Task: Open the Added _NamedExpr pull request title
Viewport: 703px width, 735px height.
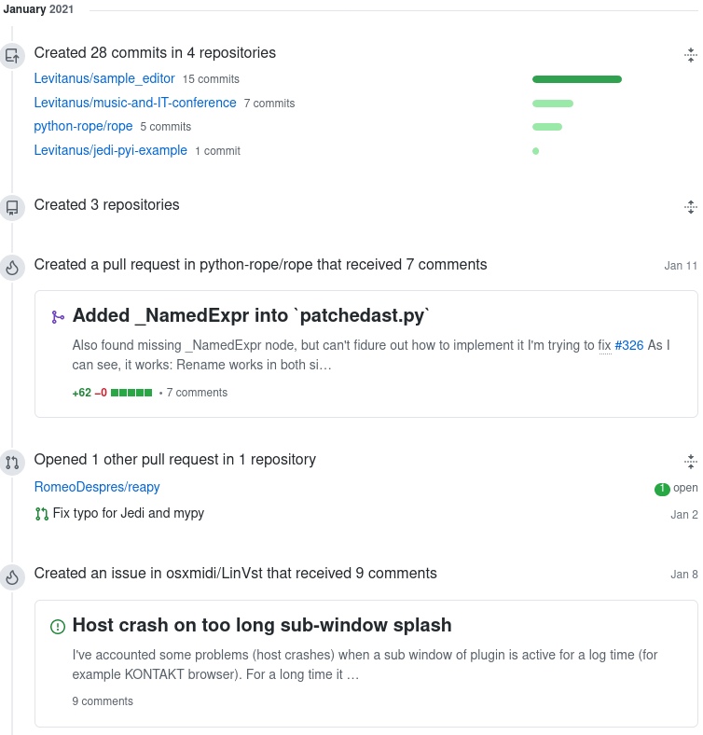Action: coord(251,316)
